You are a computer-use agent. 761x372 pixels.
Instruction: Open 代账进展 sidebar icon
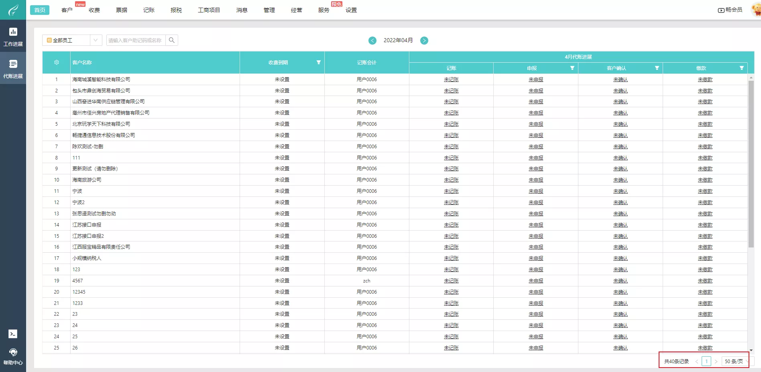click(x=13, y=69)
